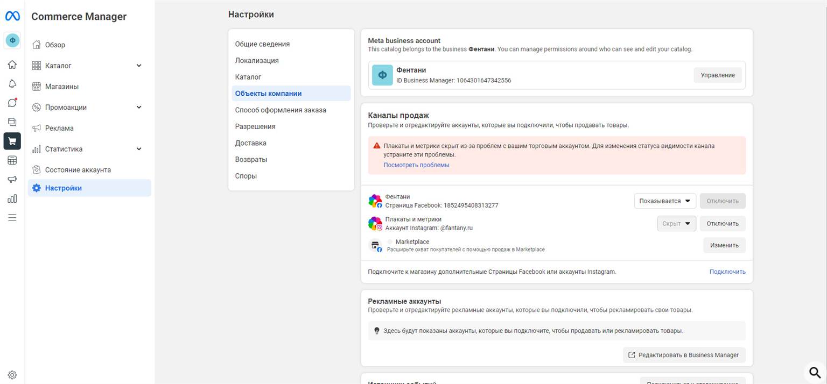Open Возвраты settings tab
The width and height of the screenshot is (827, 384).
click(291, 160)
